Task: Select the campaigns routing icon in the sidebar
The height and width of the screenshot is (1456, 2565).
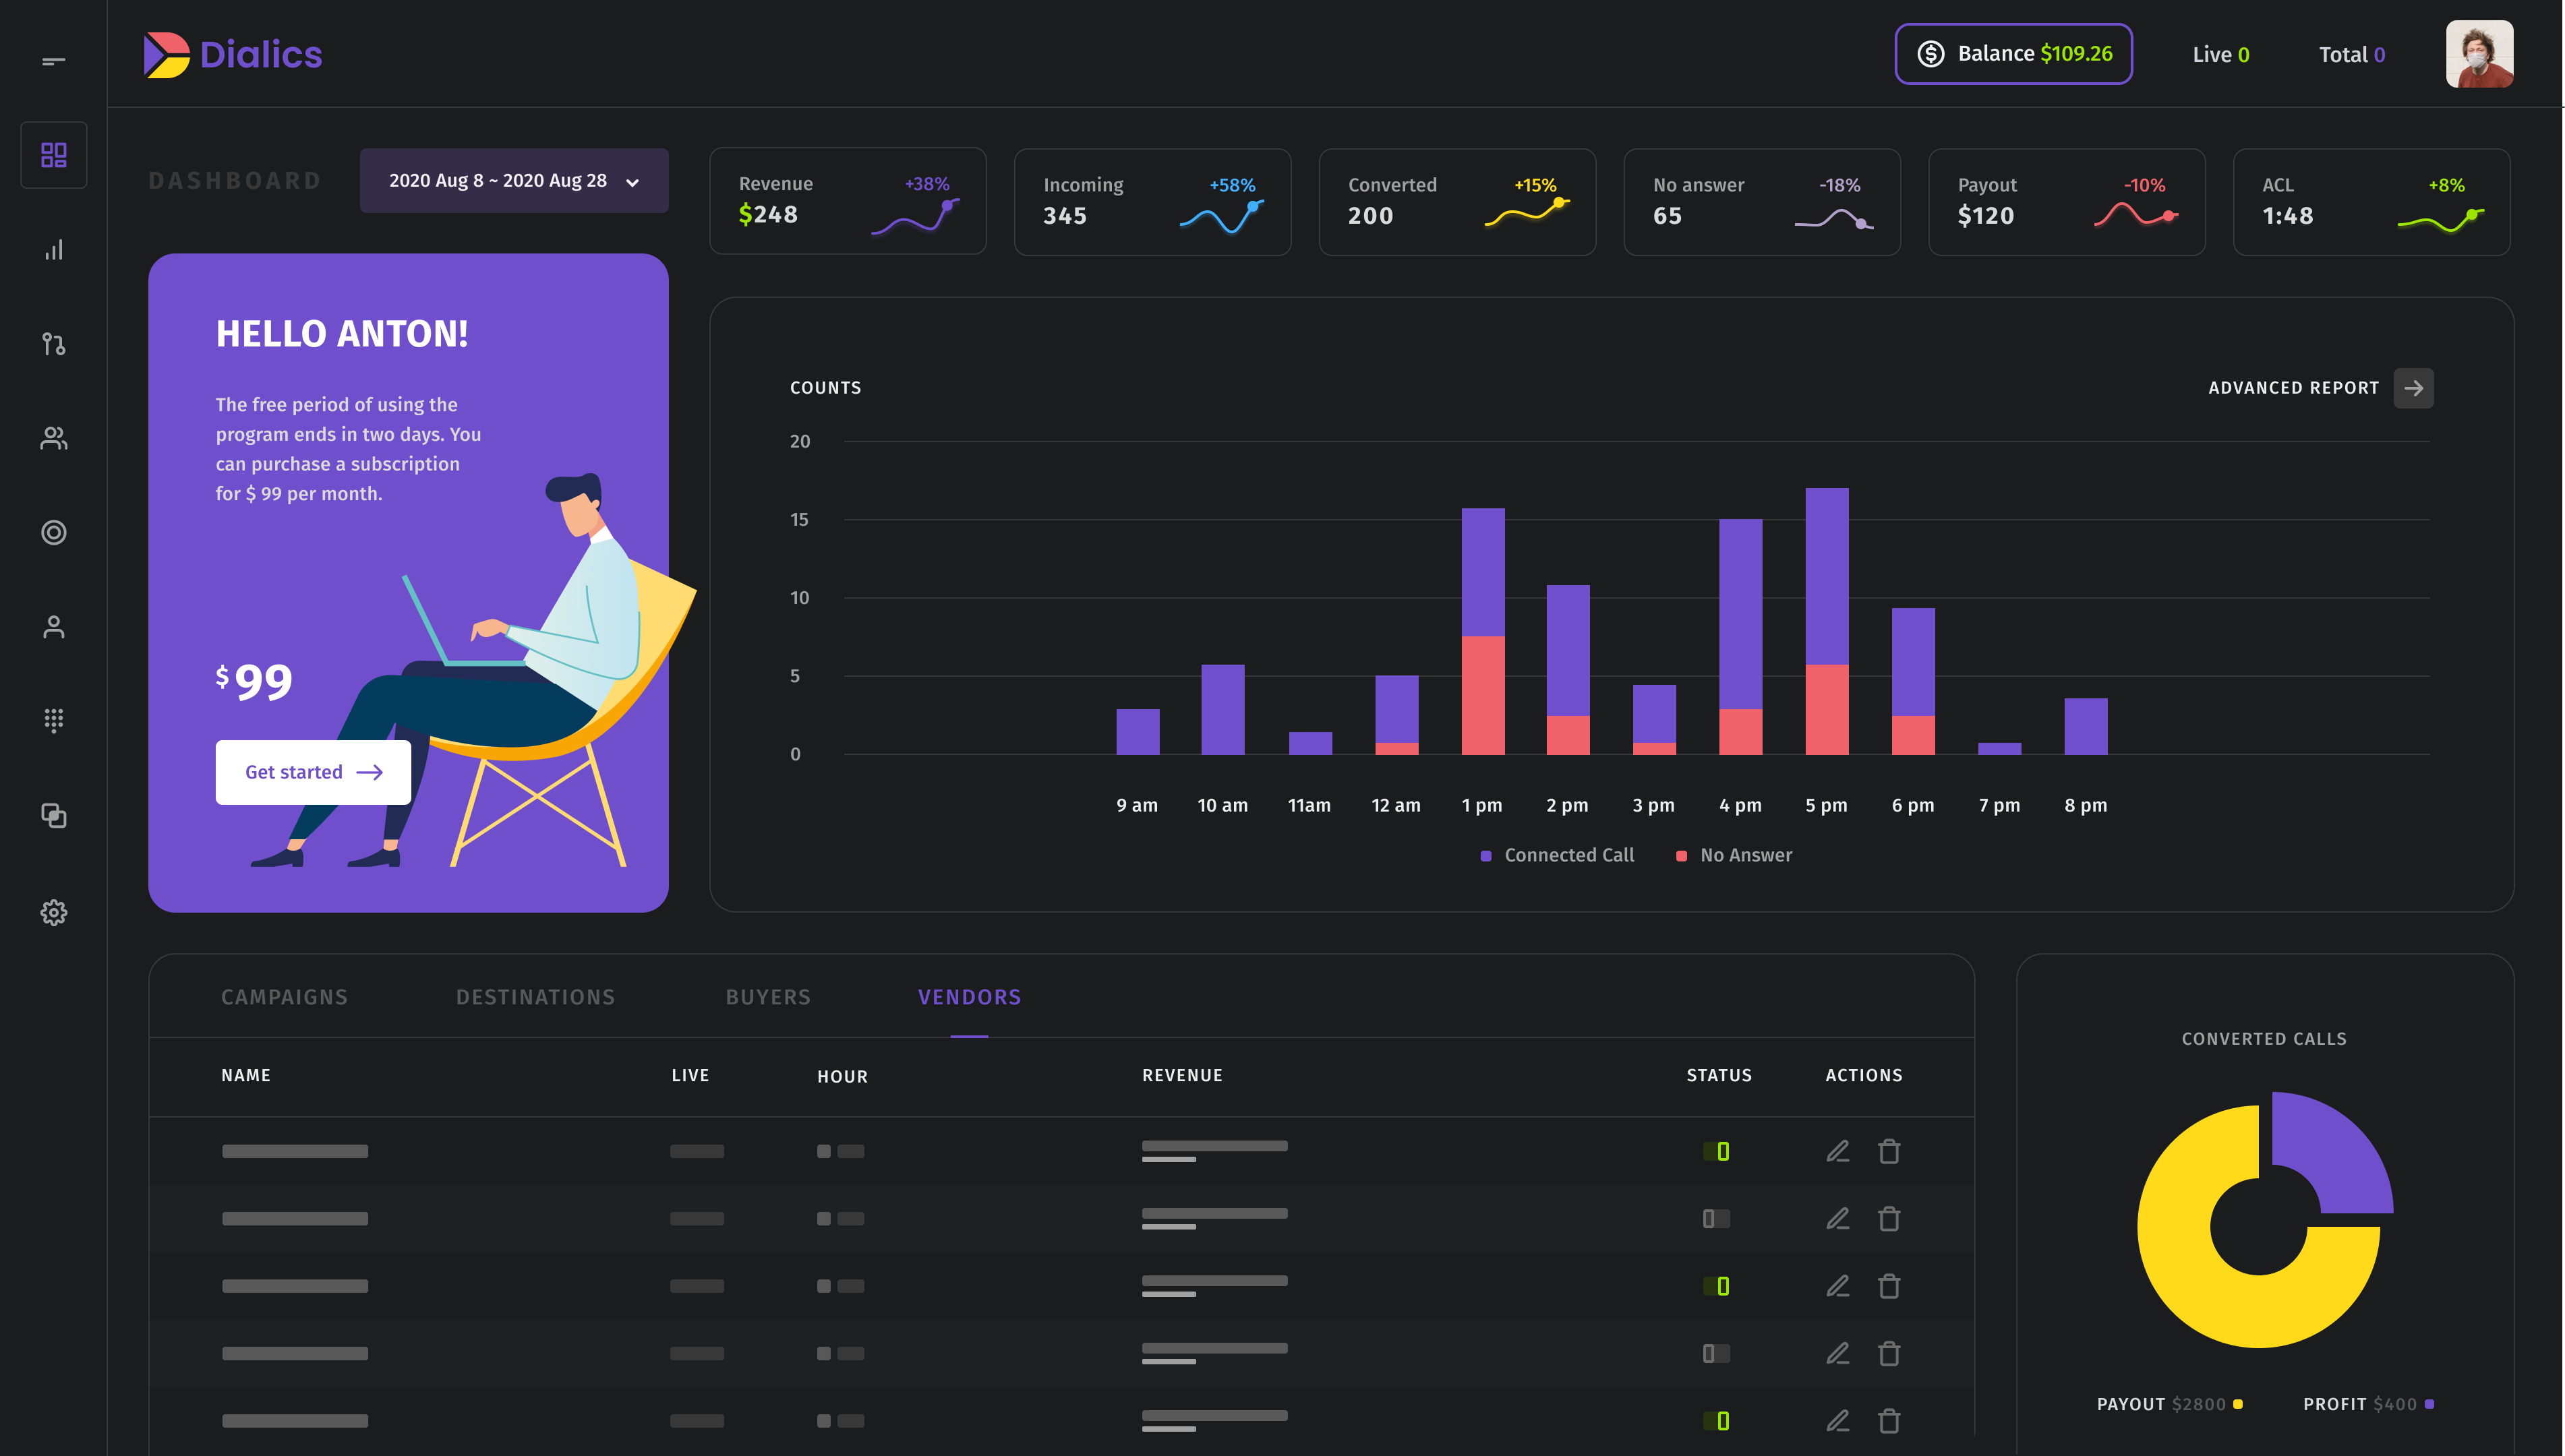Action: point(53,344)
